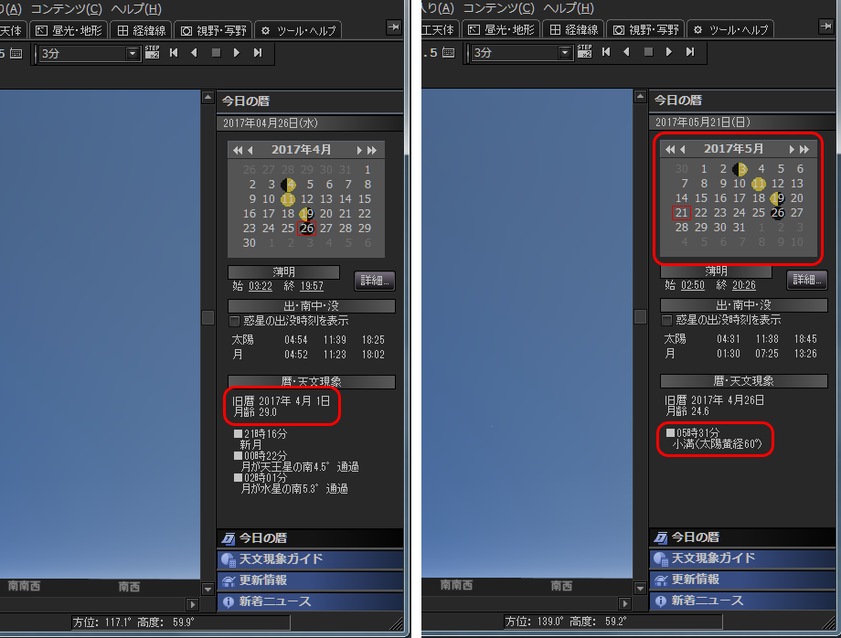Click twilight end time 20:26 link
Image resolution: width=841 pixels, height=638 pixels.
[x=744, y=285]
